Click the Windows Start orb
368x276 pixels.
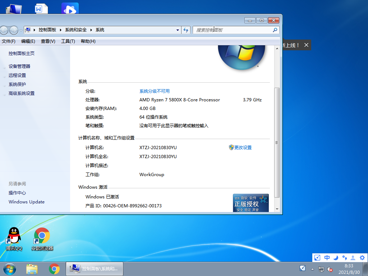tap(9, 268)
